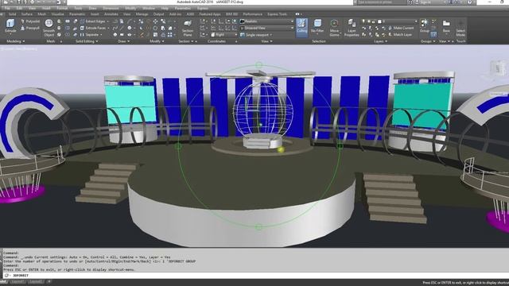Screen dimensions: 509x286
Task: Open the Single viewport dropdown
Action: pyautogui.click(x=256, y=35)
